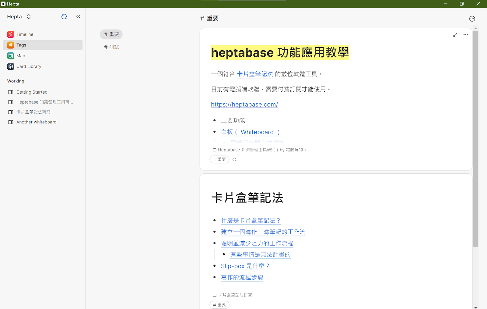Open 有些事情是無法計畫的 link
This screenshot has width=487, height=309.
click(261, 254)
